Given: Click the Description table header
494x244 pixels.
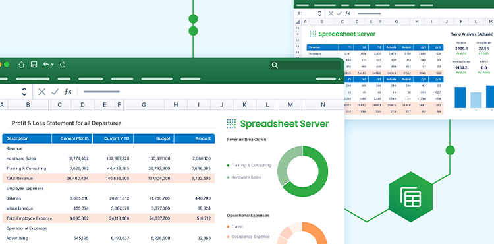Looking at the screenshot, I should [x=27, y=138].
